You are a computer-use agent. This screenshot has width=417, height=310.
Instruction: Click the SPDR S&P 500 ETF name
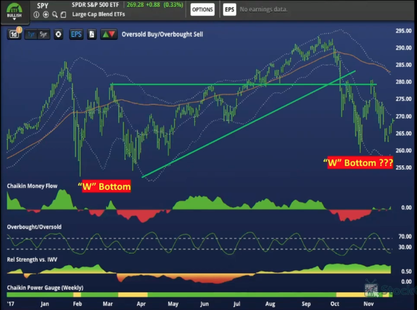pos(95,5)
